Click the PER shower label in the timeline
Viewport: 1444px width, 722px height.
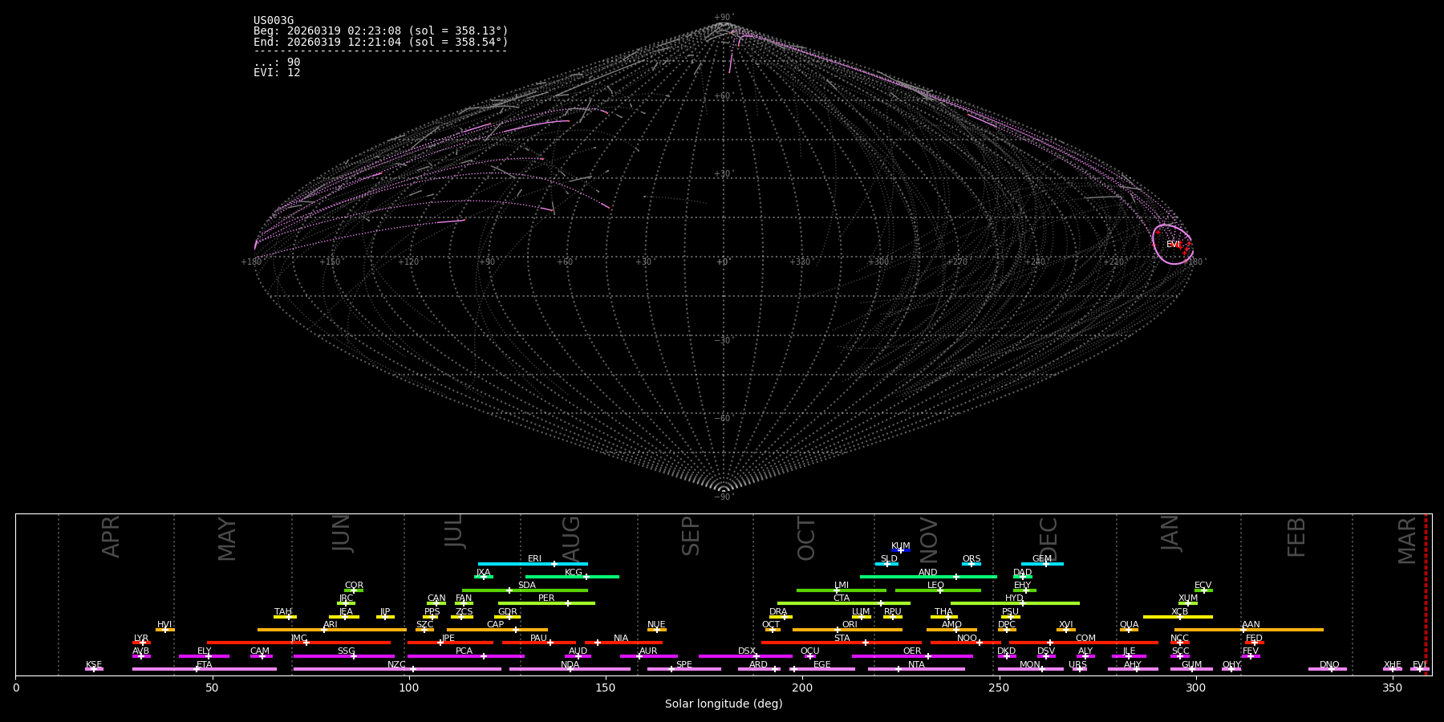[x=546, y=598]
